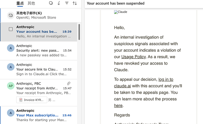
Task: Click the paperclip attachment icon on receipt email
Action: [69, 83]
